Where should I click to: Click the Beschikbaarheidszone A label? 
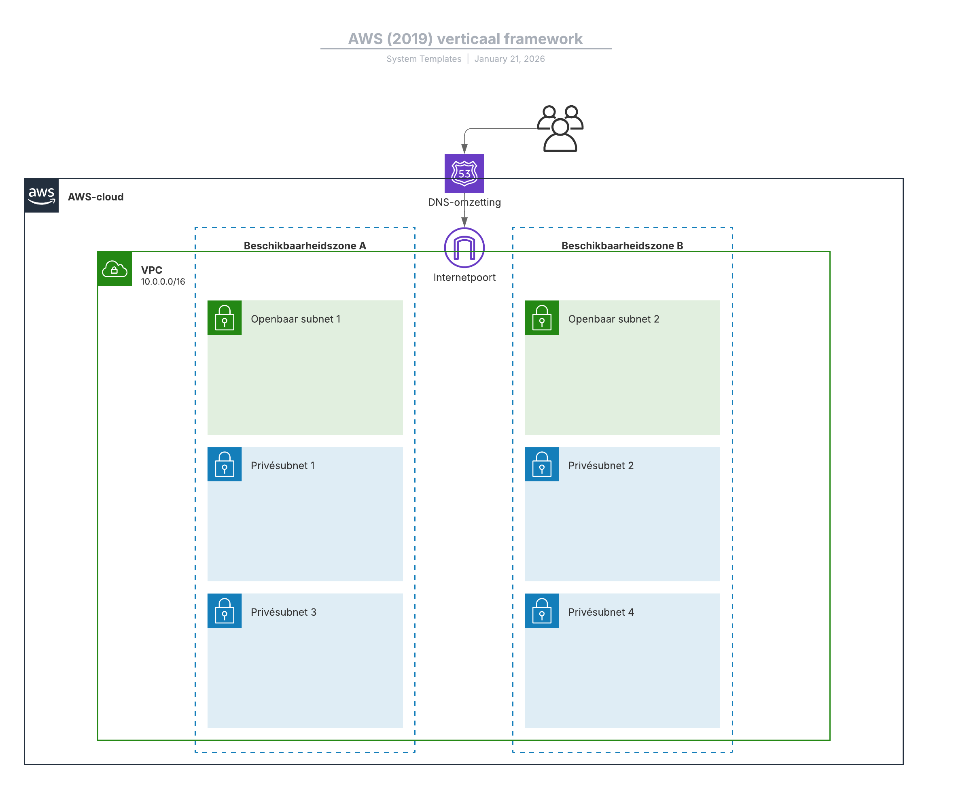[305, 245]
